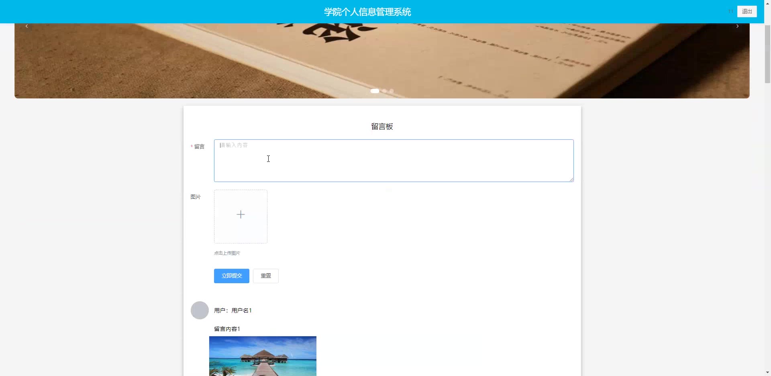Switch to the second carousel indicator dot

coord(384,91)
